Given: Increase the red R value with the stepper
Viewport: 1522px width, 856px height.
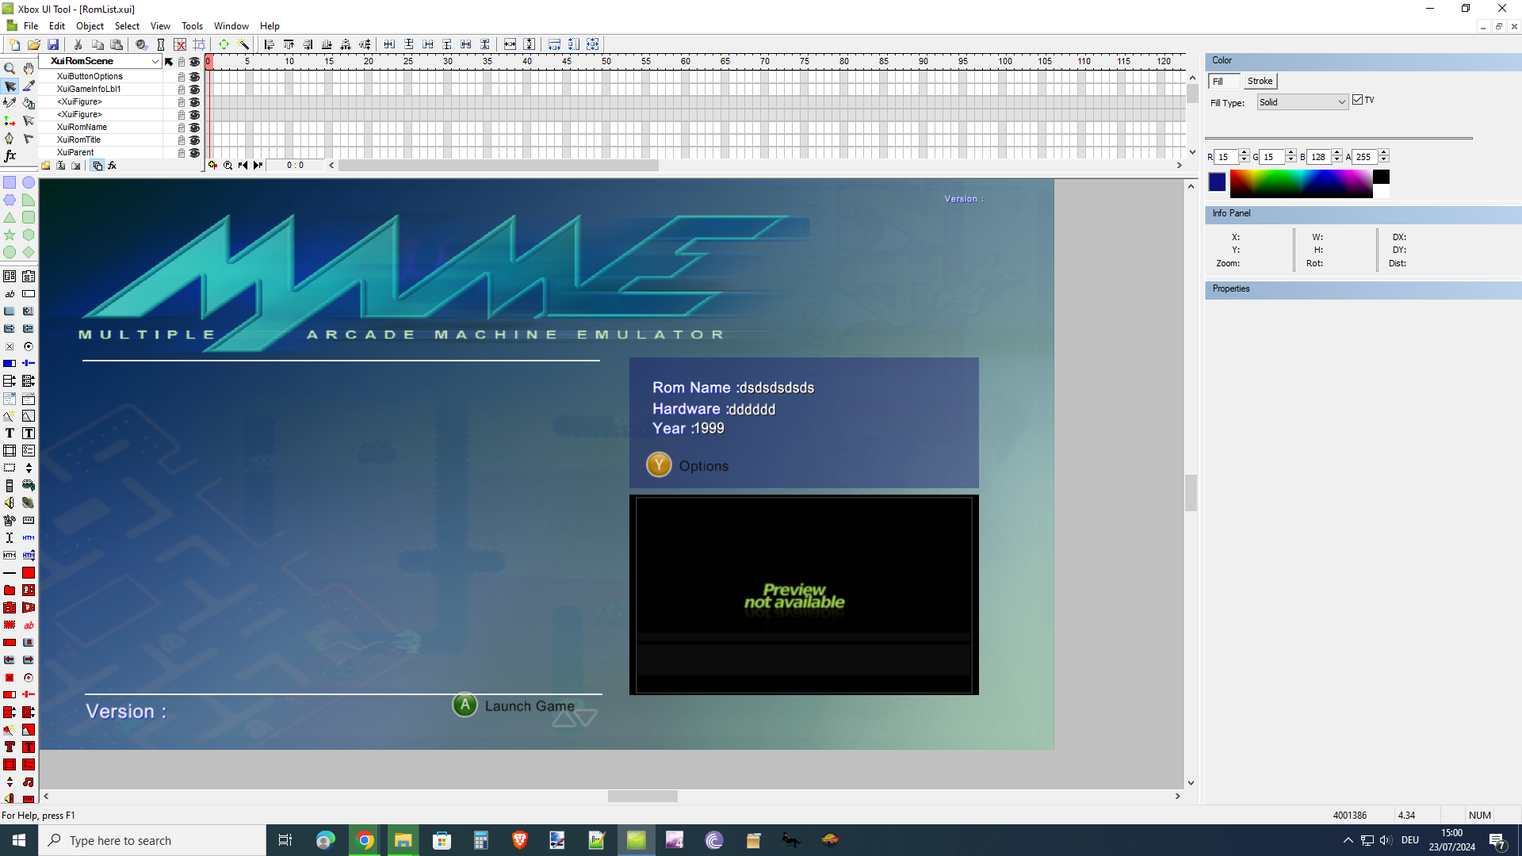Looking at the screenshot, I should tap(1245, 153).
